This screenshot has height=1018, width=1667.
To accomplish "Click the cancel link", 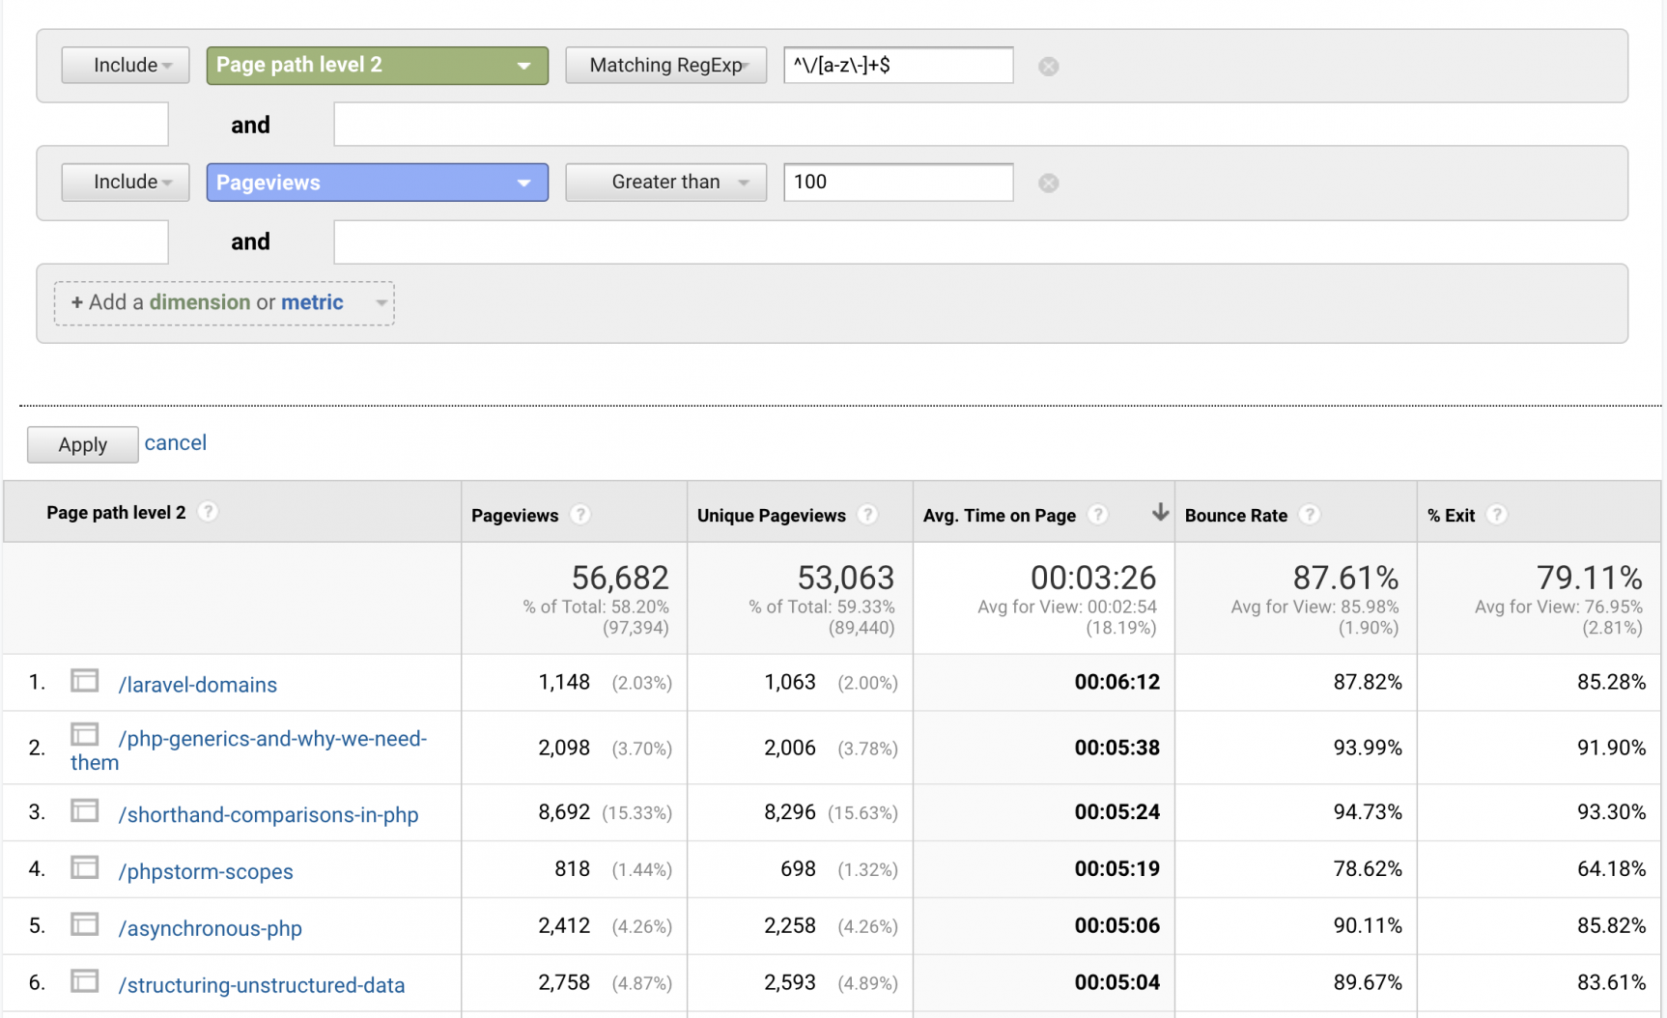I will [176, 442].
